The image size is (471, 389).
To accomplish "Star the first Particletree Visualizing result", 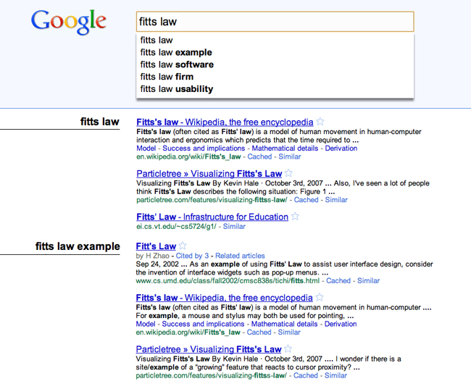I will click(288, 173).
